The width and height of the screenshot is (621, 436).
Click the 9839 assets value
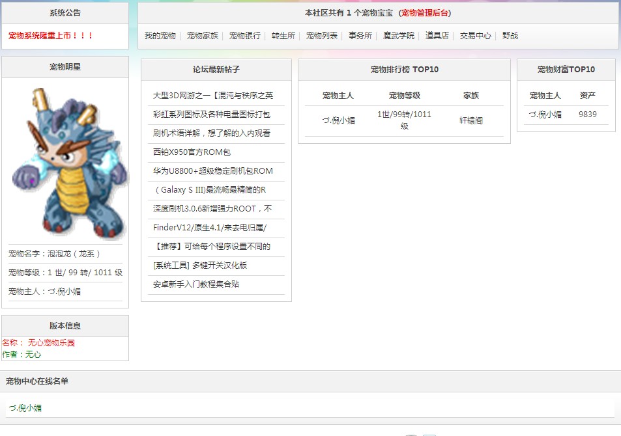pyautogui.click(x=587, y=115)
